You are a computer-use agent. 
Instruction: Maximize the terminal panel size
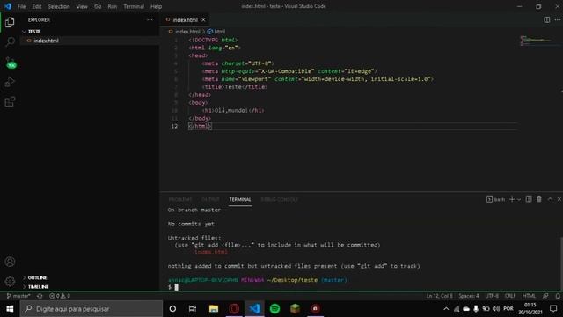(x=550, y=199)
